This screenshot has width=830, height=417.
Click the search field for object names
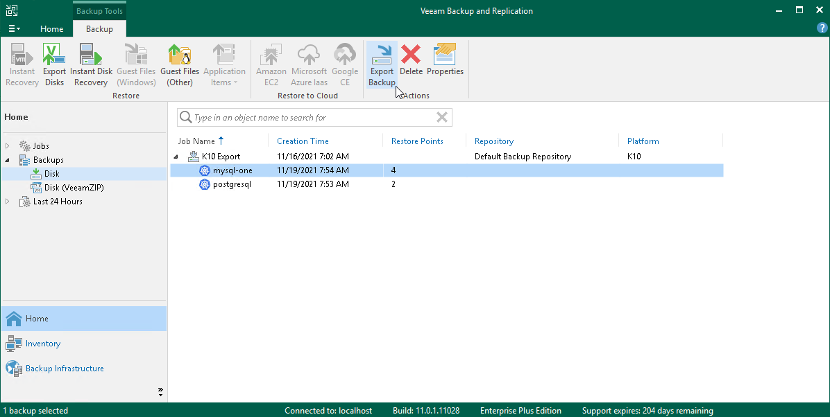(x=314, y=117)
